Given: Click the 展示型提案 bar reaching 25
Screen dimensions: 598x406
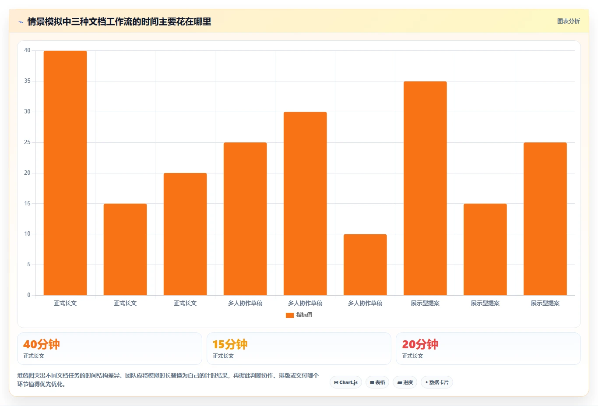Looking at the screenshot, I should coord(545,219).
